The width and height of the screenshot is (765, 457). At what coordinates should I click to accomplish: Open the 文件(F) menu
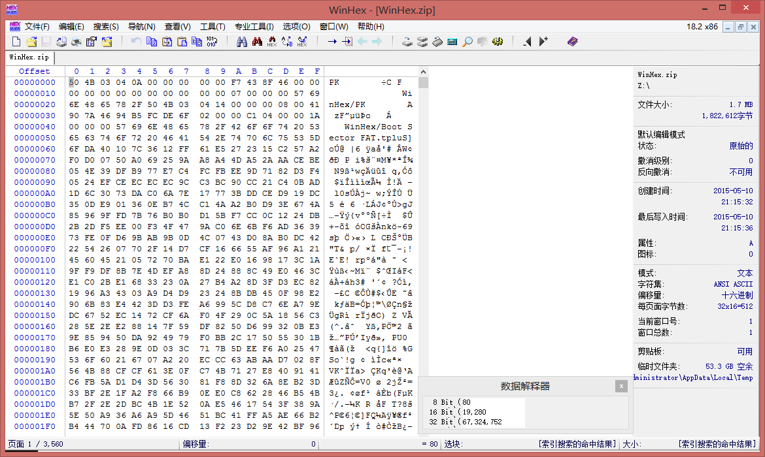(37, 26)
